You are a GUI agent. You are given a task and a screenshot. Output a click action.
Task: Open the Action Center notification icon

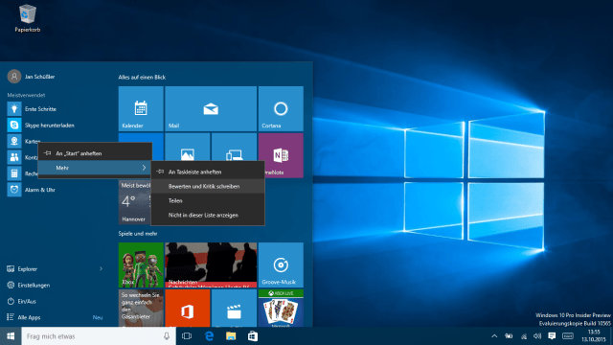(x=552, y=336)
